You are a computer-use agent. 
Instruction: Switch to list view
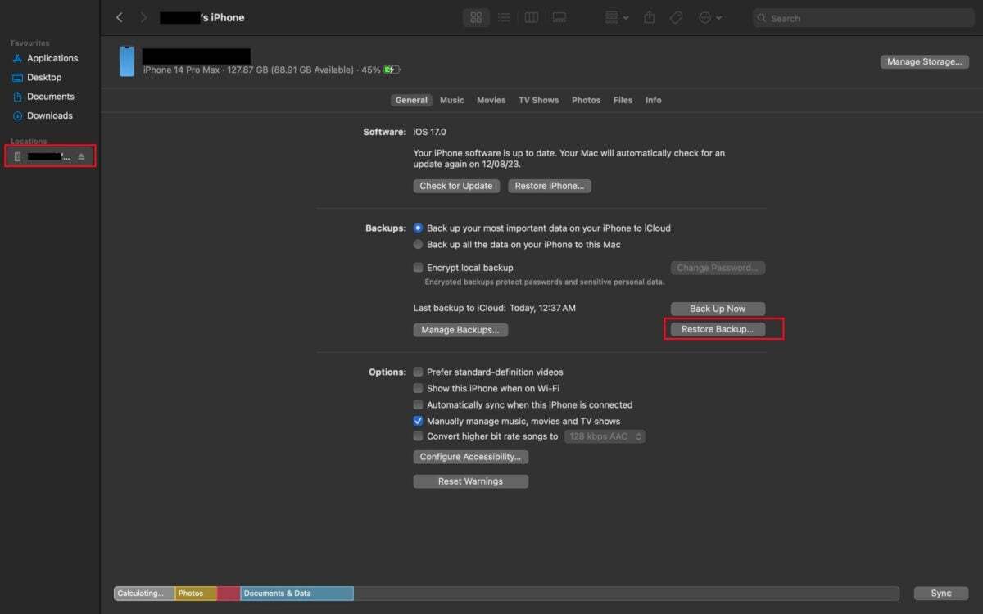(505, 17)
